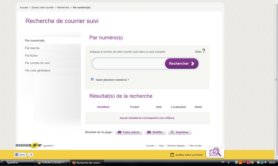This screenshot has width=278, height=166.
Task: Click the FR language indicator
Action: [x=223, y=162]
